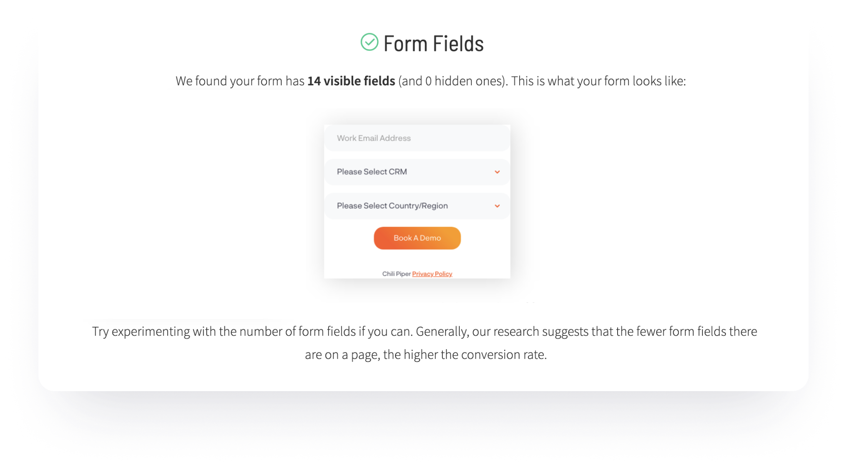
Task: Select the circular success badge above the report
Action: (x=370, y=42)
